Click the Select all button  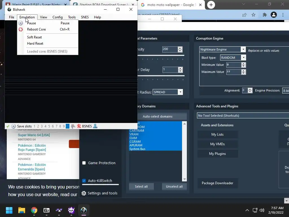coord(141,186)
